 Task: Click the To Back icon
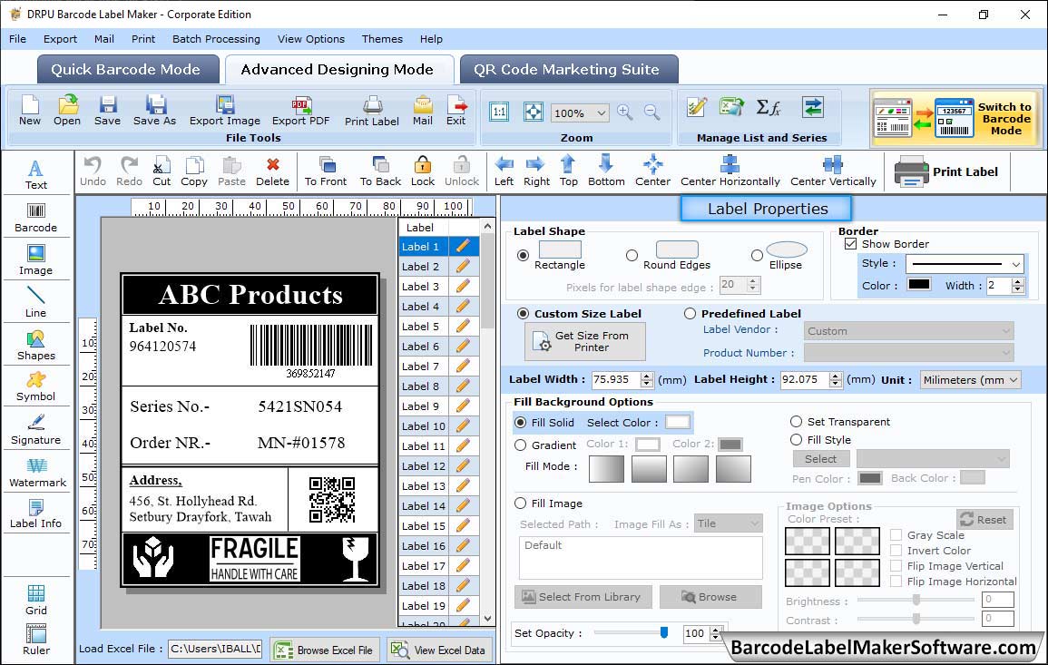point(380,171)
